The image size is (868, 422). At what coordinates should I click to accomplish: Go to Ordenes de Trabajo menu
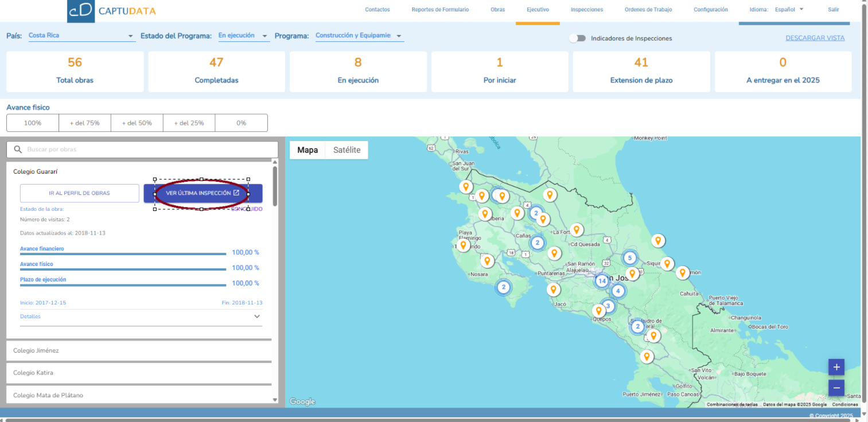[648, 10]
